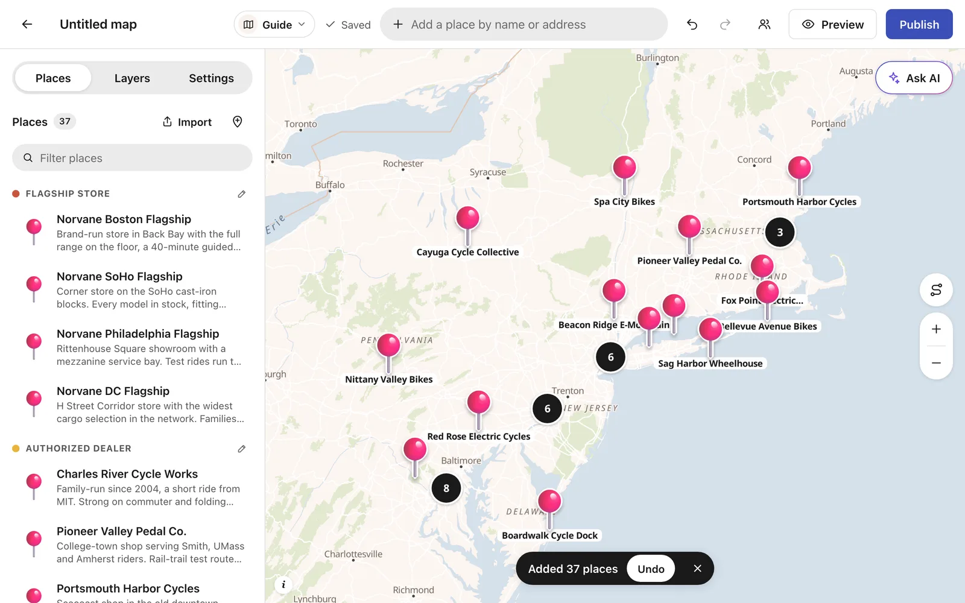Image resolution: width=965 pixels, height=603 pixels.
Task: Click the Add a place search field
Action: click(x=524, y=24)
